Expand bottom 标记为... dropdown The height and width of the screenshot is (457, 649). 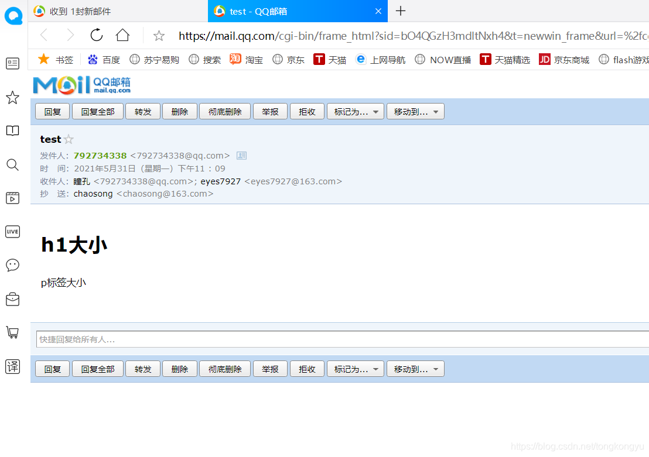pyautogui.click(x=356, y=369)
